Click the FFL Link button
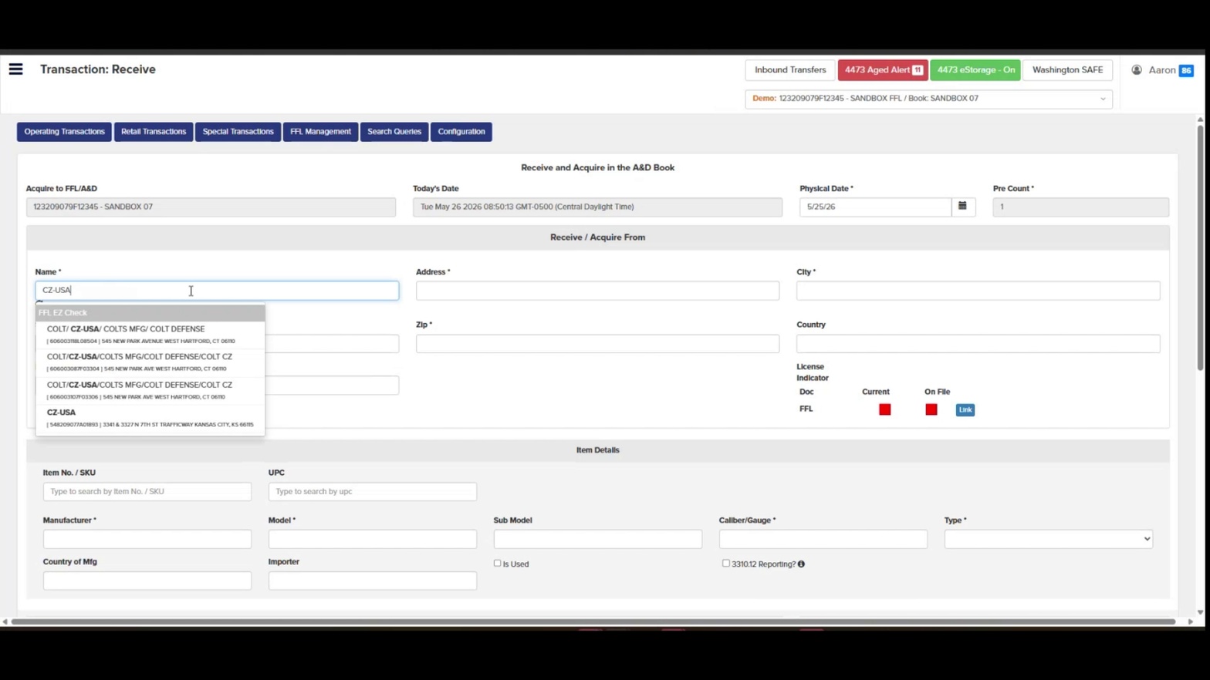This screenshot has height=680, width=1210. (965, 410)
